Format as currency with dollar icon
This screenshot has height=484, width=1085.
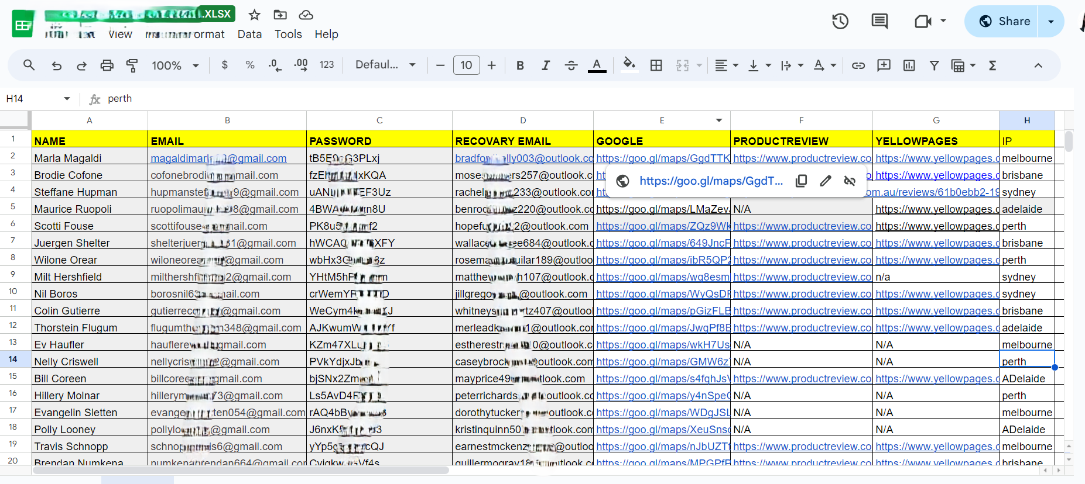(x=224, y=65)
